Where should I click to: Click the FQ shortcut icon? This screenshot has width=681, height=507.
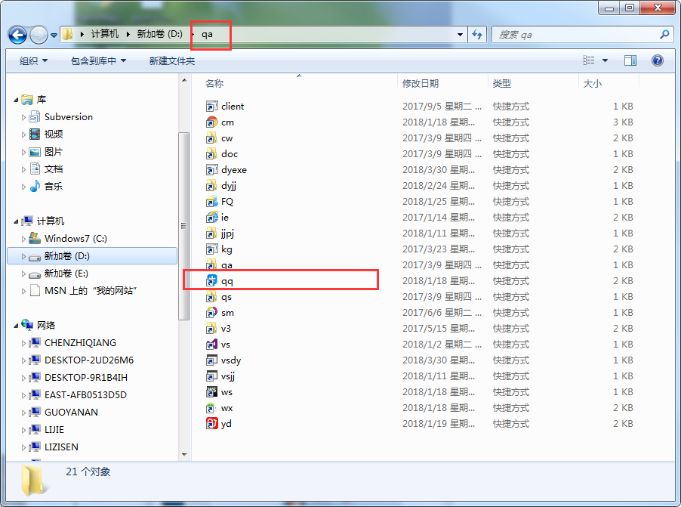pos(211,202)
